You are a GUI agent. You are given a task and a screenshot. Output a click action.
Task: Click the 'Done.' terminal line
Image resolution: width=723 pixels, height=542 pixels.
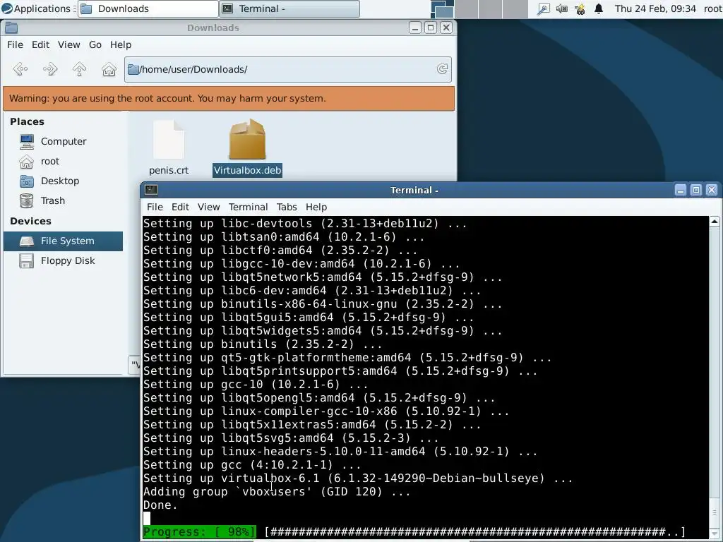tap(160, 505)
